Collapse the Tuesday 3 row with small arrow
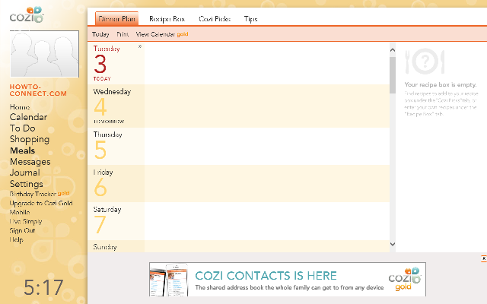 [x=140, y=46]
